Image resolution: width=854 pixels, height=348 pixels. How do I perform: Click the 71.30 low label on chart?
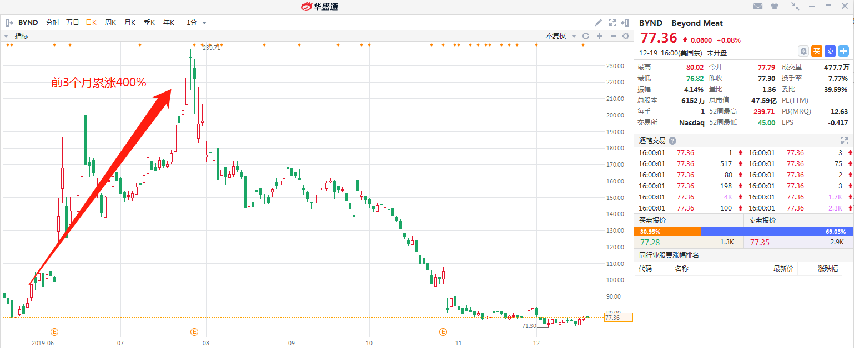pos(529,326)
